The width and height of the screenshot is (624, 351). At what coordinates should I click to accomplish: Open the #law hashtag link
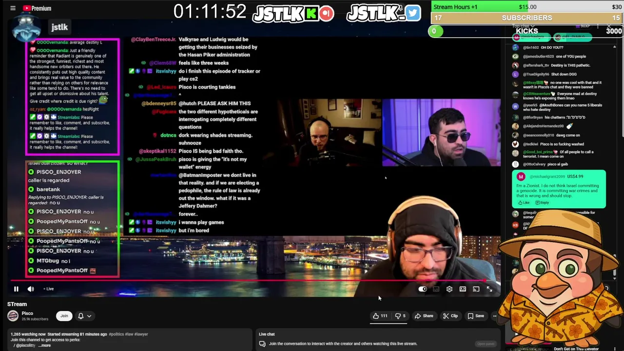[x=129, y=334]
